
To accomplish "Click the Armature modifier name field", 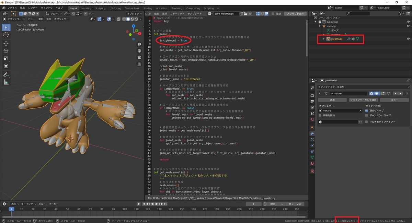I will tap(348, 93).
